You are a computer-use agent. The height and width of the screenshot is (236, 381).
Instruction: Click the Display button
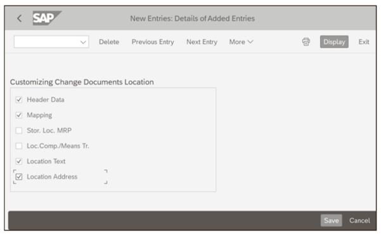coord(334,42)
